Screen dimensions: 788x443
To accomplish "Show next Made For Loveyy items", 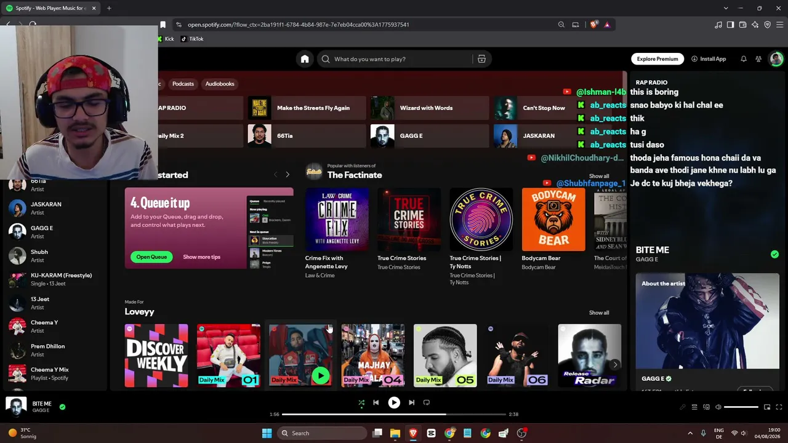I will click(x=615, y=364).
